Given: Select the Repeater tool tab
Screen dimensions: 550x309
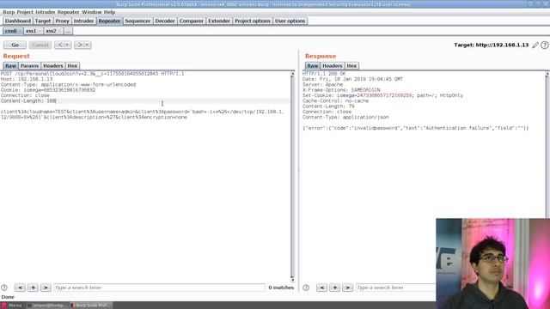Looking at the screenshot, I should click(x=109, y=21).
